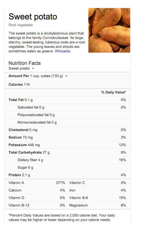Viewport: 141px width, 226px height.
Task: Click the Sodium 73 mg row
Action: coord(67,137)
